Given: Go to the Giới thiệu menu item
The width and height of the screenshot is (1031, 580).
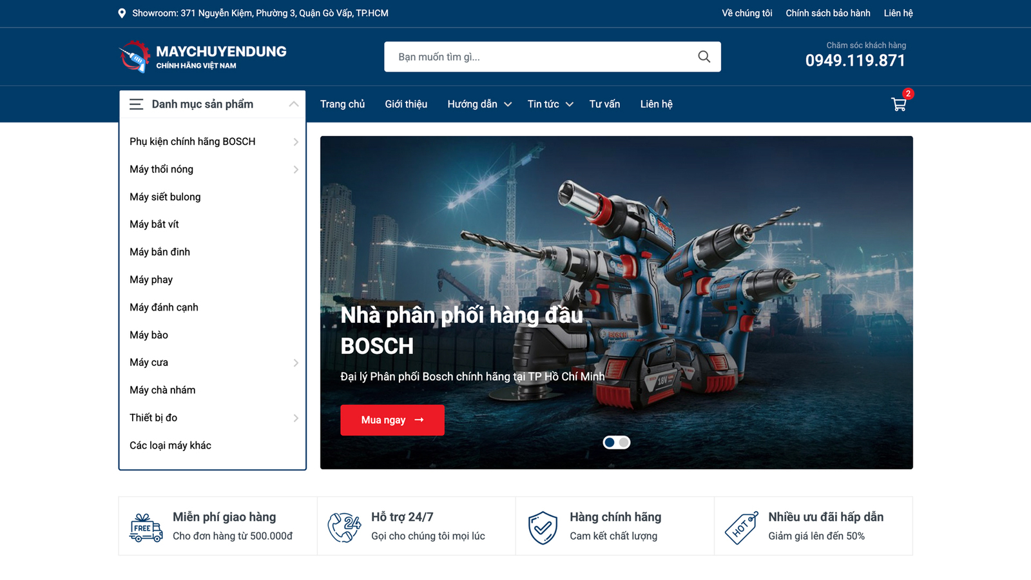Looking at the screenshot, I should pos(406,104).
